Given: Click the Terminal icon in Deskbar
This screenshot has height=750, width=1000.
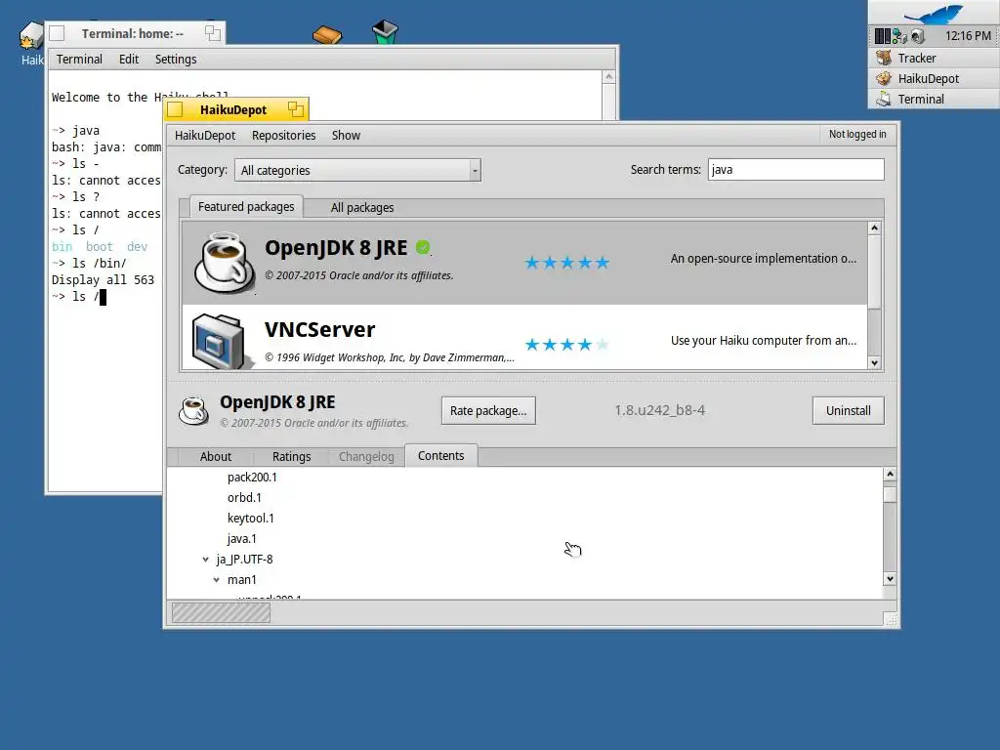Looking at the screenshot, I should coord(884,99).
